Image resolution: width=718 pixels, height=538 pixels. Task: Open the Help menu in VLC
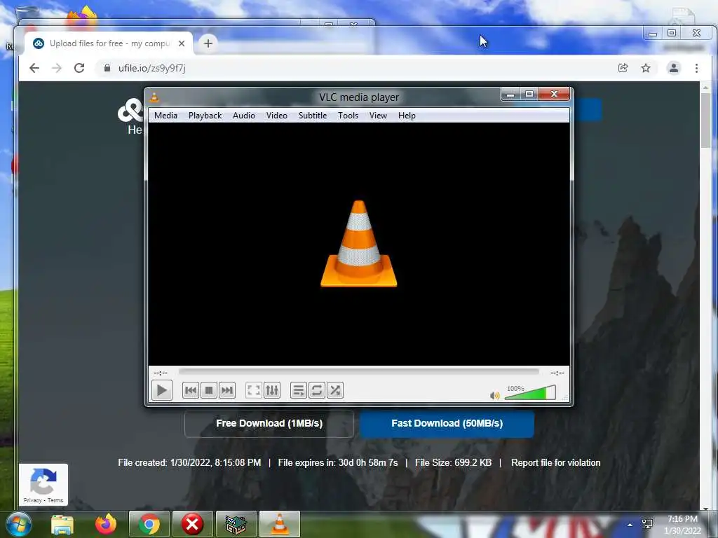pos(407,116)
